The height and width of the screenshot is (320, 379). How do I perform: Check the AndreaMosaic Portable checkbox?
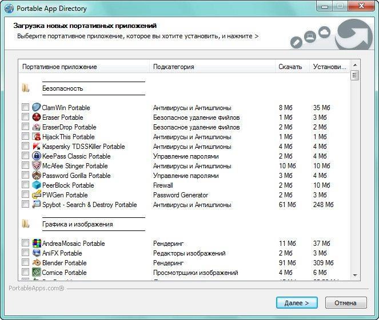point(25,242)
